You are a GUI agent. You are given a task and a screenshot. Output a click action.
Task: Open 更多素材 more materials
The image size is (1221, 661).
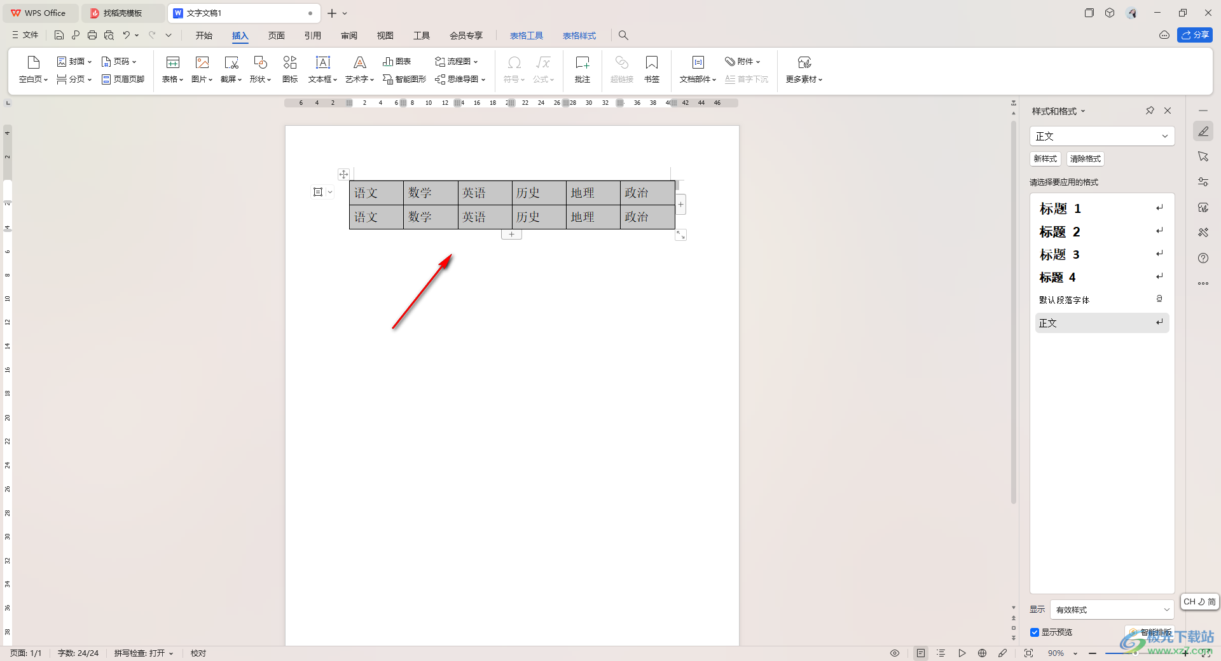pos(804,69)
